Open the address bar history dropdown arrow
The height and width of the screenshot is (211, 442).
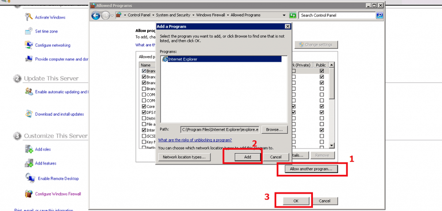pyautogui.click(x=284, y=15)
